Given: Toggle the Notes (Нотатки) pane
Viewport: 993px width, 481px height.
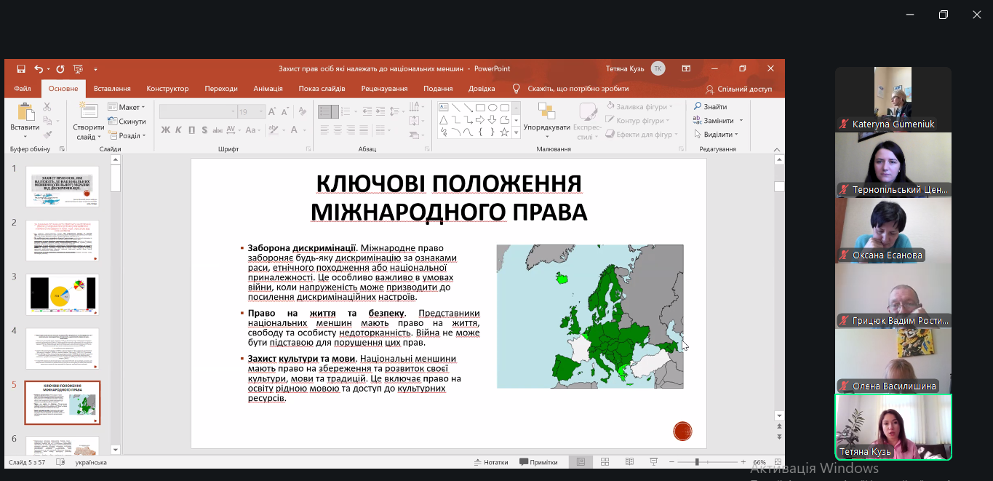Looking at the screenshot, I should coord(491,462).
